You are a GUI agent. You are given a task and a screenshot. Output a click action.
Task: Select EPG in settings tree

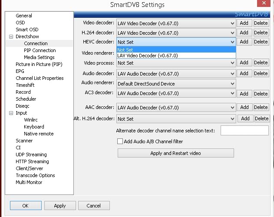[x=20, y=71]
